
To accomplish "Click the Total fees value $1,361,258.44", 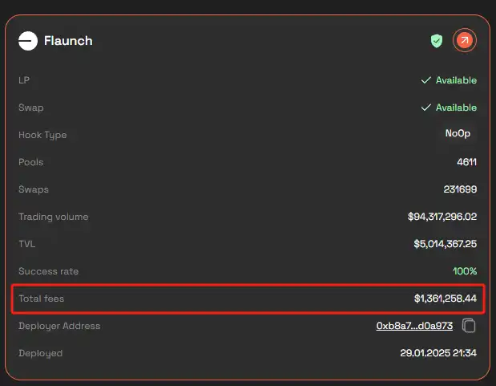I will point(445,299).
